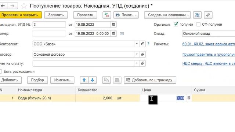The image size is (235, 132).
Task: Enable the СФ получен checkbox
Action: pyautogui.click(x=198, y=25)
